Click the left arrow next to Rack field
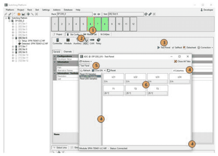The height and width of the screenshot is (156, 218). tap(95, 14)
